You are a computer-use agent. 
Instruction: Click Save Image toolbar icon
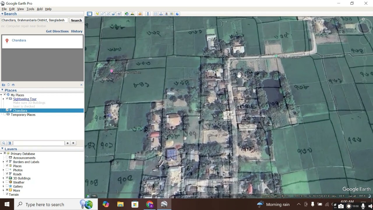[166, 14]
